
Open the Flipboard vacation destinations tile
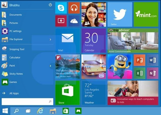point(67,67)
